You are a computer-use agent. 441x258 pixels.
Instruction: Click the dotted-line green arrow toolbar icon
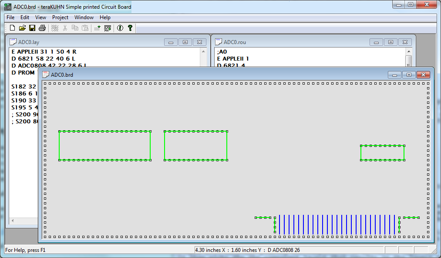click(x=97, y=28)
